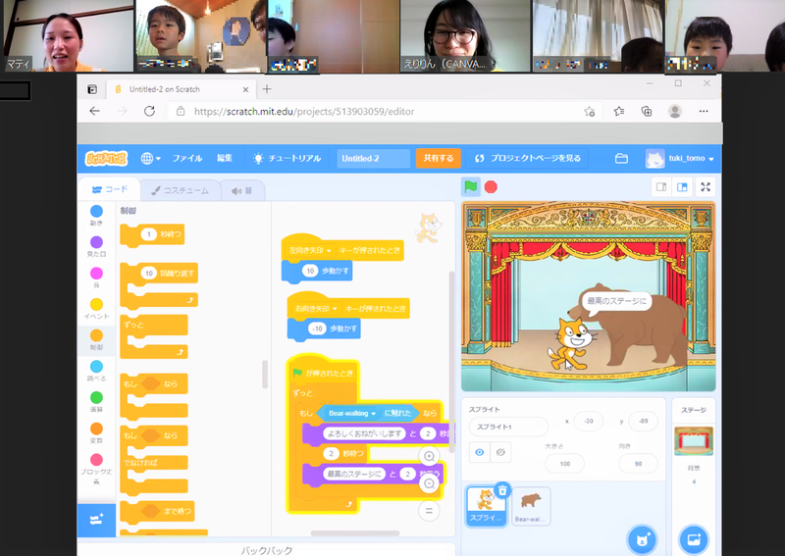This screenshot has width=785, height=556.
Task: Delete the selected cat sprite
Action: point(501,489)
